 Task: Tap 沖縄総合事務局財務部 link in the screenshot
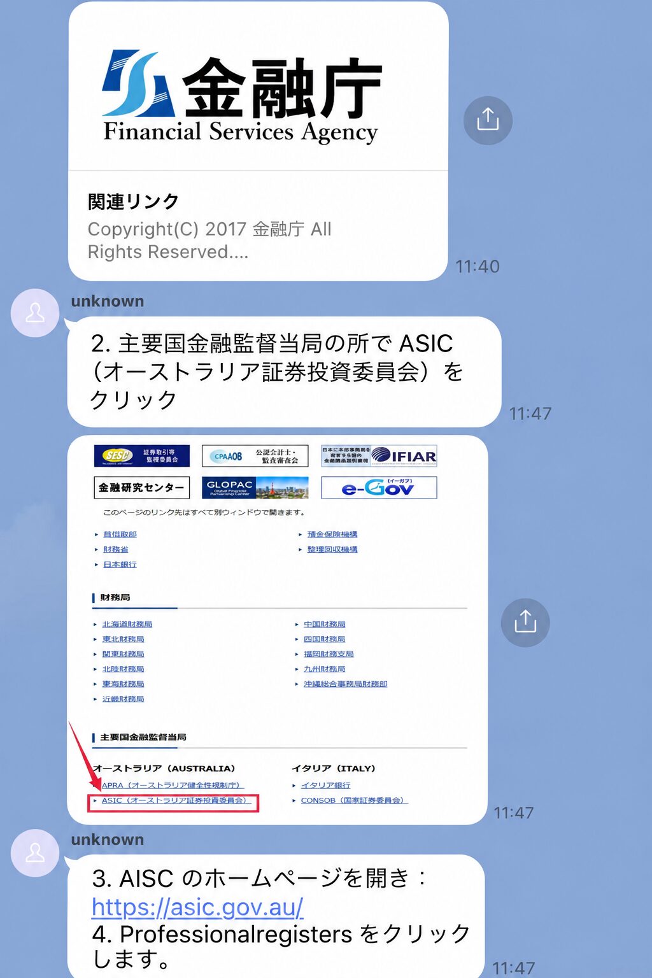pyautogui.click(x=346, y=684)
